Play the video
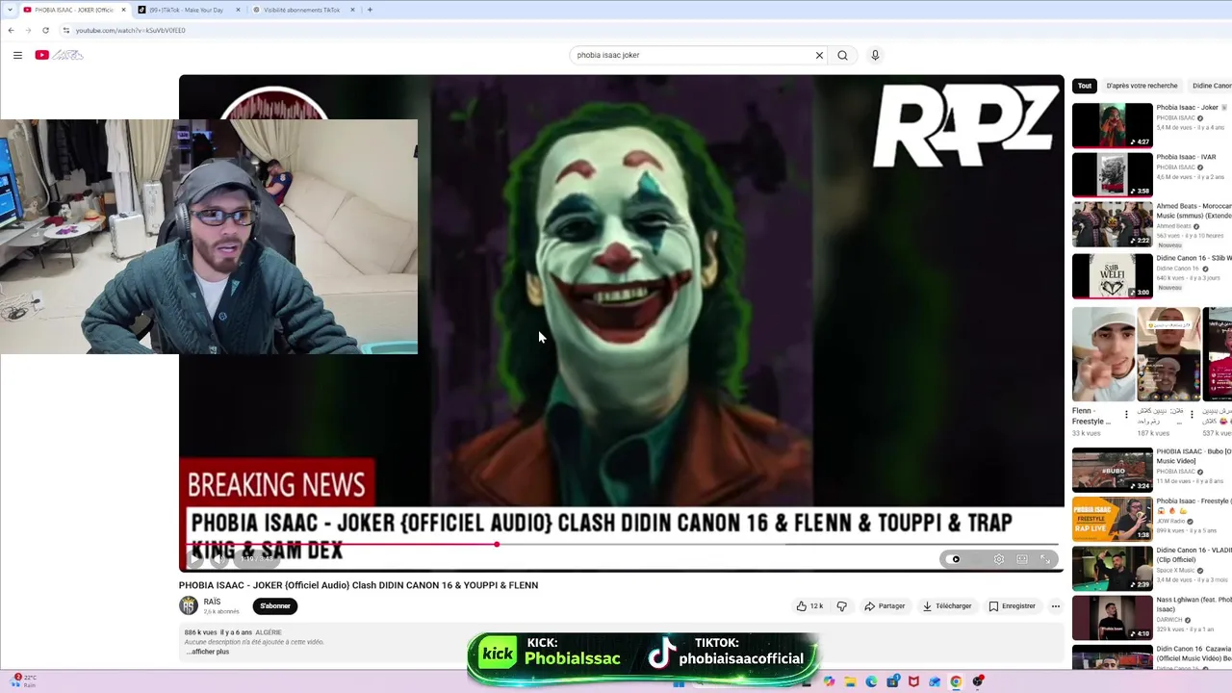 pos(194,558)
